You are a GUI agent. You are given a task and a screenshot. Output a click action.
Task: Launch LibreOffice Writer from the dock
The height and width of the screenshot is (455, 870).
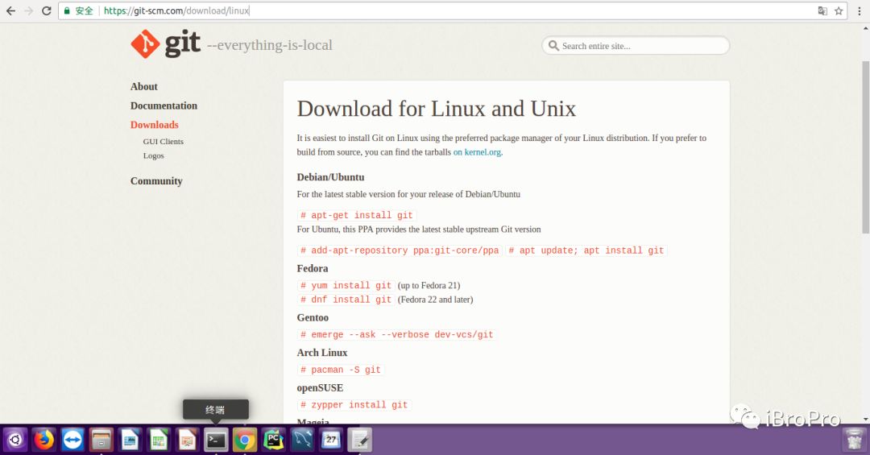click(x=130, y=441)
